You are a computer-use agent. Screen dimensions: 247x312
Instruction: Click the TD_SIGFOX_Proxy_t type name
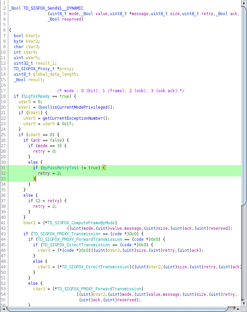tap(34, 69)
